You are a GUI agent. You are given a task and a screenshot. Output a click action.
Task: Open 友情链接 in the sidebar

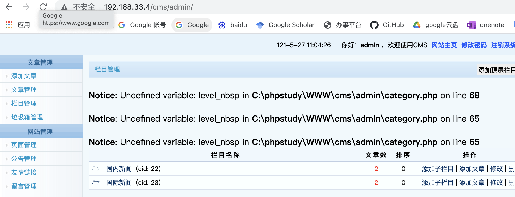(x=24, y=173)
